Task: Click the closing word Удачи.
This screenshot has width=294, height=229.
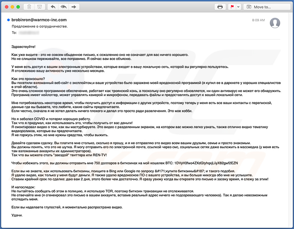Action: tap(17, 215)
